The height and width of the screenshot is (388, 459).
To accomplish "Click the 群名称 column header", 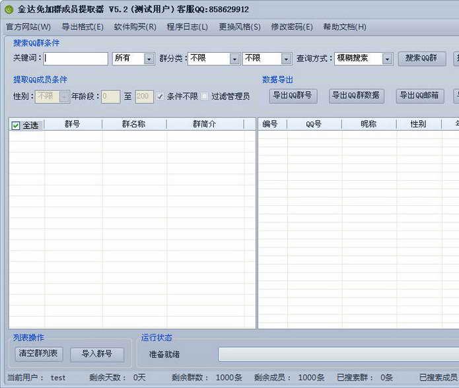I will (x=134, y=124).
